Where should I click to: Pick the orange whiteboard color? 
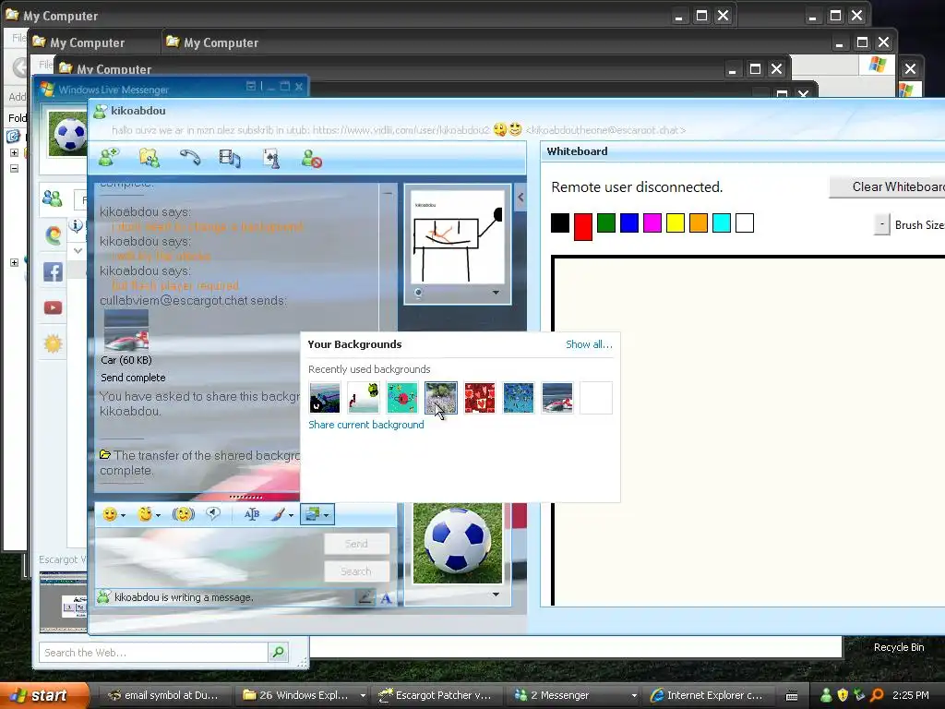(698, 223)
